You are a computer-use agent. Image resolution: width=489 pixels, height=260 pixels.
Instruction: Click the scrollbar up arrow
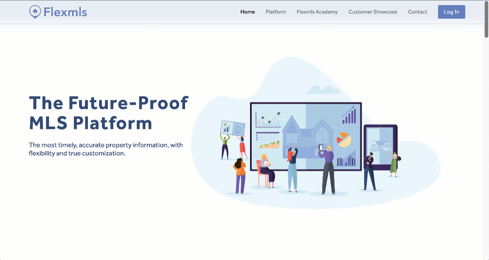click(486, 3)
